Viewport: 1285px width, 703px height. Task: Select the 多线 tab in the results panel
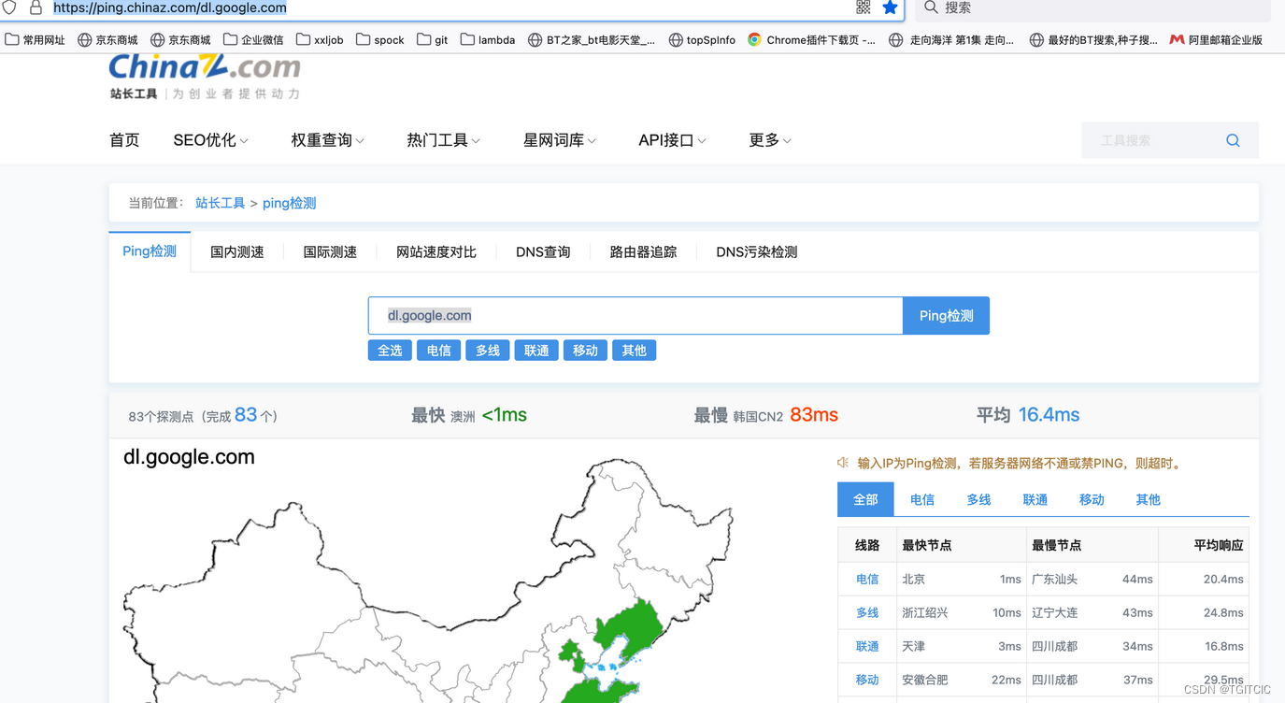click(978, 499)
